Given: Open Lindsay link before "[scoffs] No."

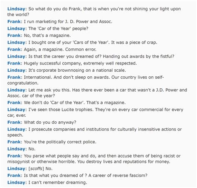Looking at the screenshot, I should click(16, 169).
